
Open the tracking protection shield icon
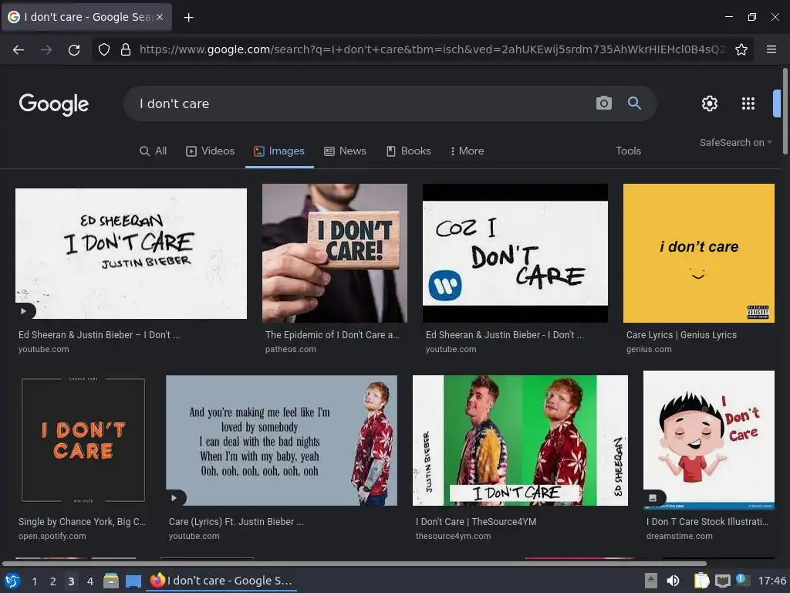[x=104, y=49]
